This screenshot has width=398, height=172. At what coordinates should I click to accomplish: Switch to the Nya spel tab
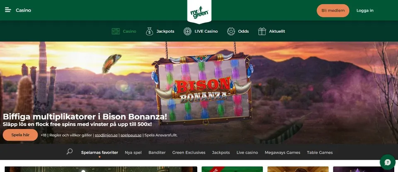133,153
